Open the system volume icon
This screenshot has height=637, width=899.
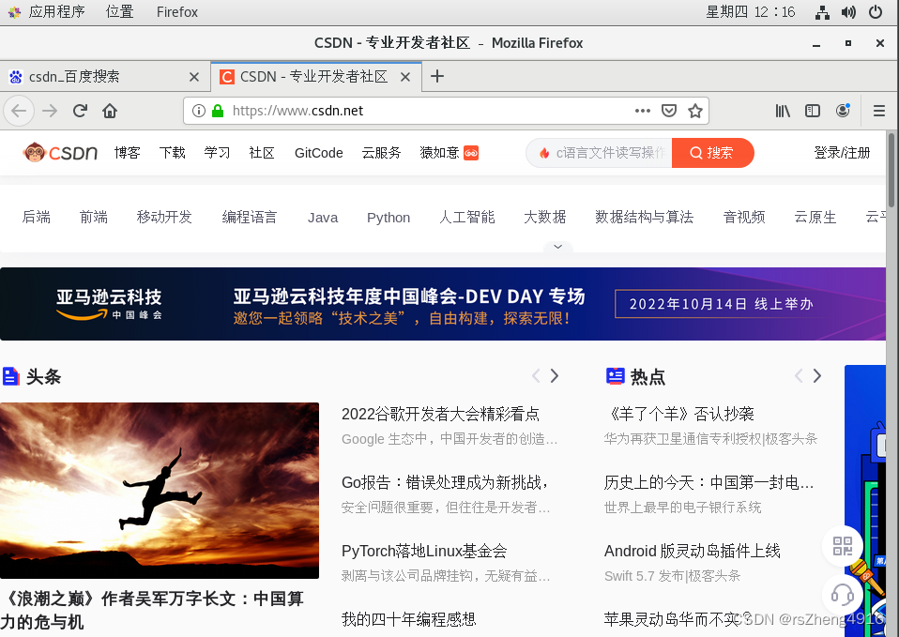tap(848, 12)
